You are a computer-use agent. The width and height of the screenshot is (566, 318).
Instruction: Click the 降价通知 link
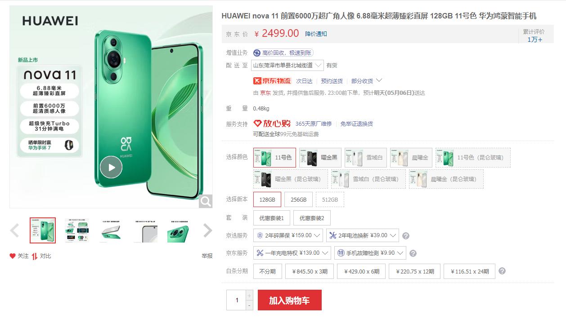(x=316, y=34)
